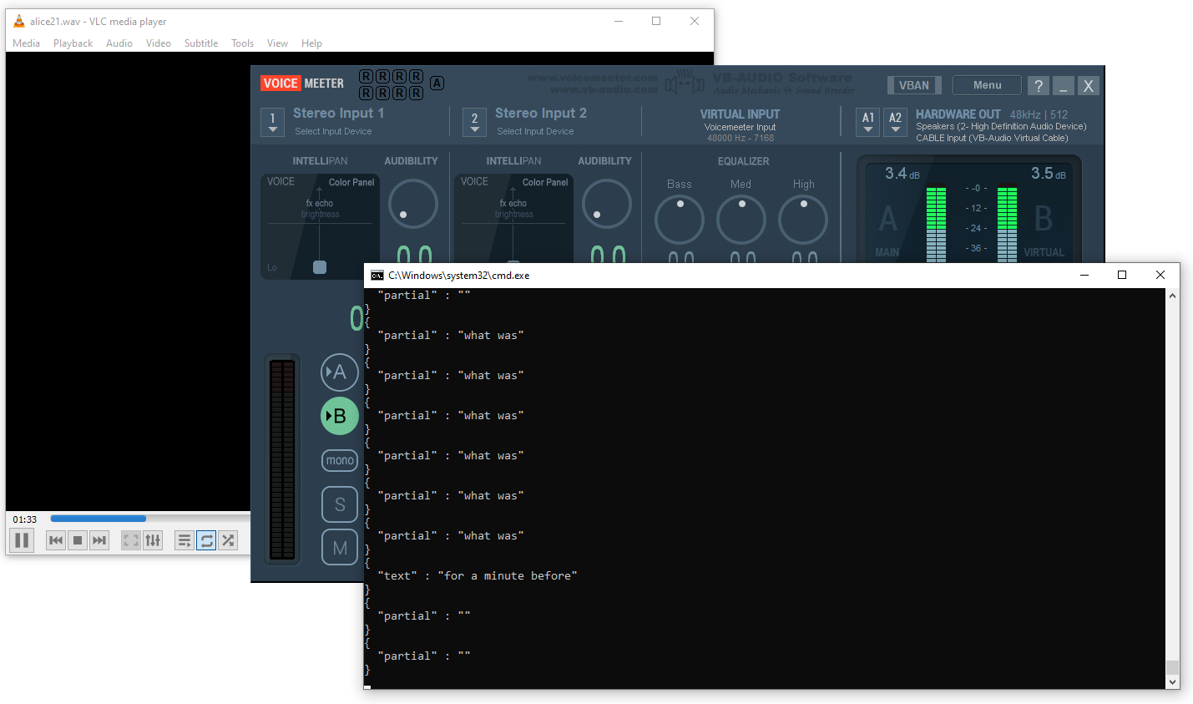Open the Voicemeeter Menu button

point(987,85)
